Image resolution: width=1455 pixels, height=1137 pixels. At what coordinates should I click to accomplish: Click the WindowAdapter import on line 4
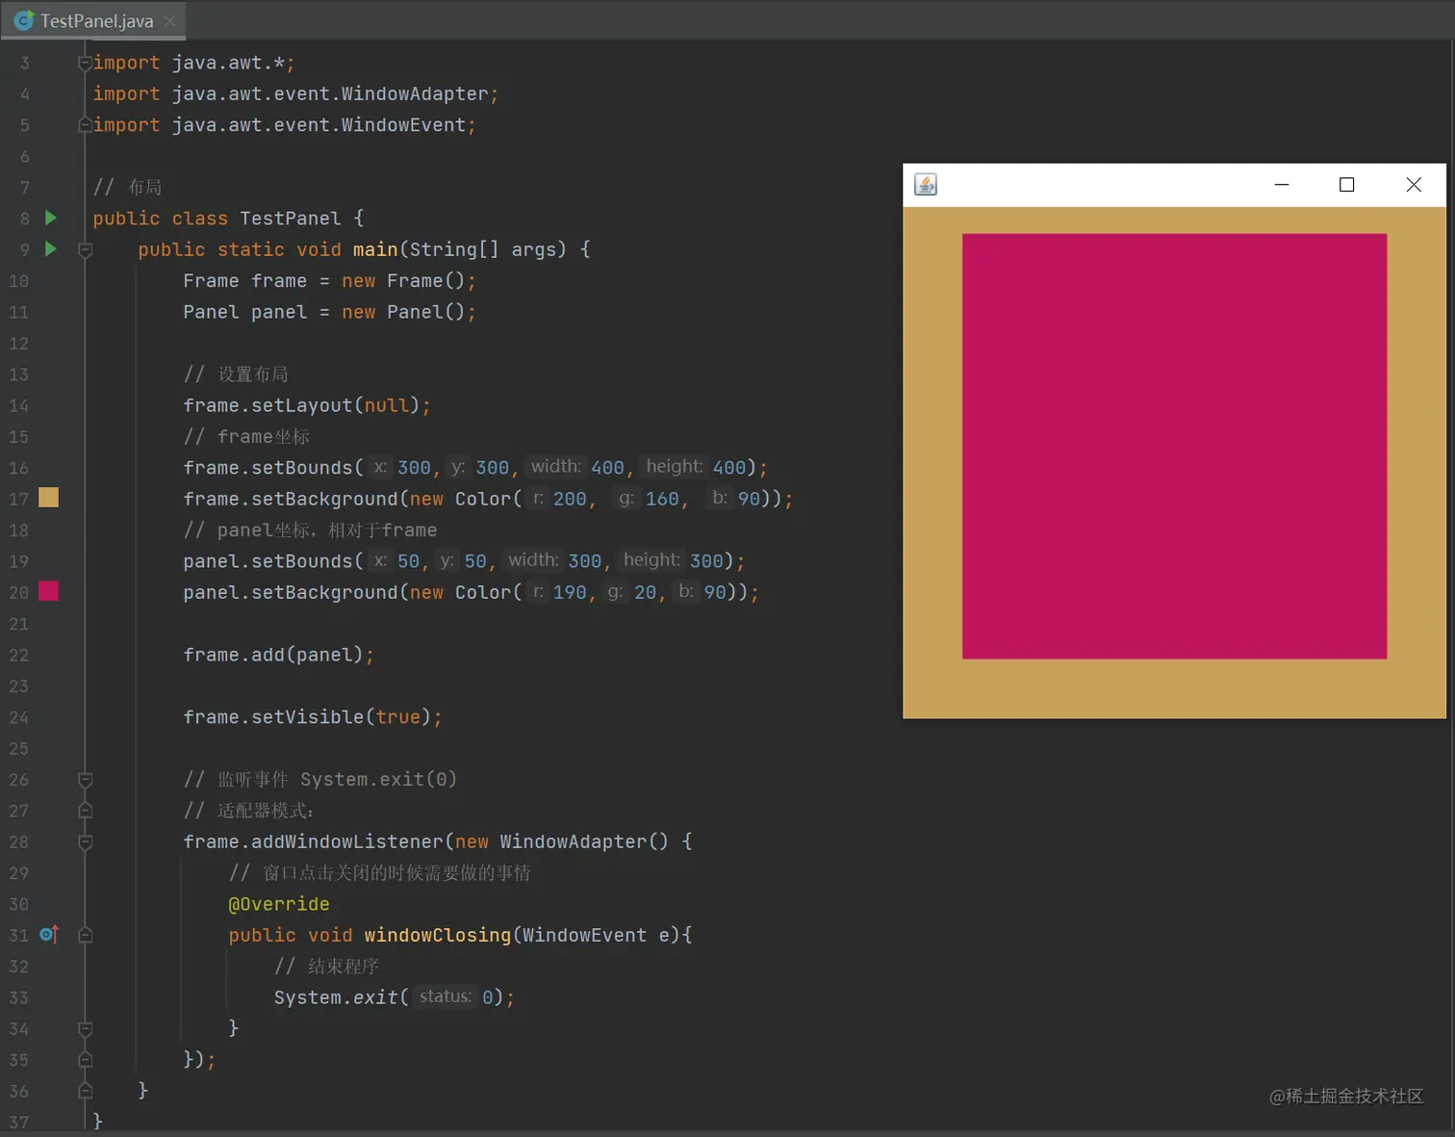[295, 93]
